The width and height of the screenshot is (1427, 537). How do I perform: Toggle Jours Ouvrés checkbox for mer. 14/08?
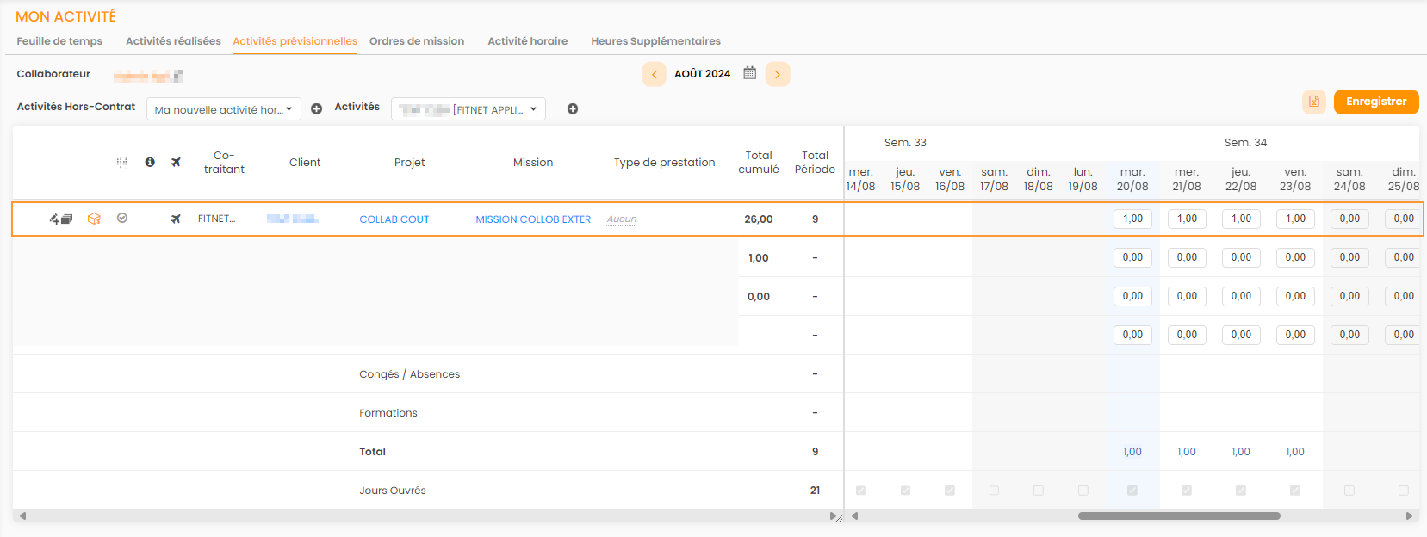pyautogui.click(x=860, y=491)
